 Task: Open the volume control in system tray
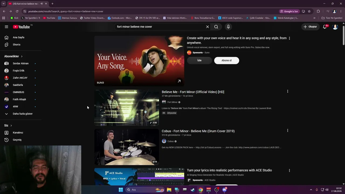tap(327, 190)
